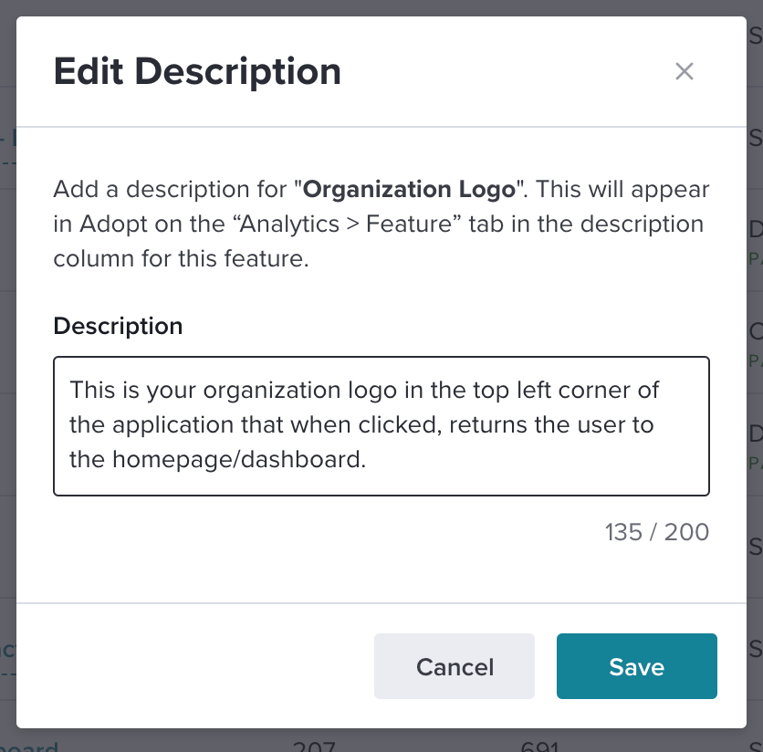Click the instruction paragraph starting 'Add a description'
763x752 pixels.
[x=381, y=224]
